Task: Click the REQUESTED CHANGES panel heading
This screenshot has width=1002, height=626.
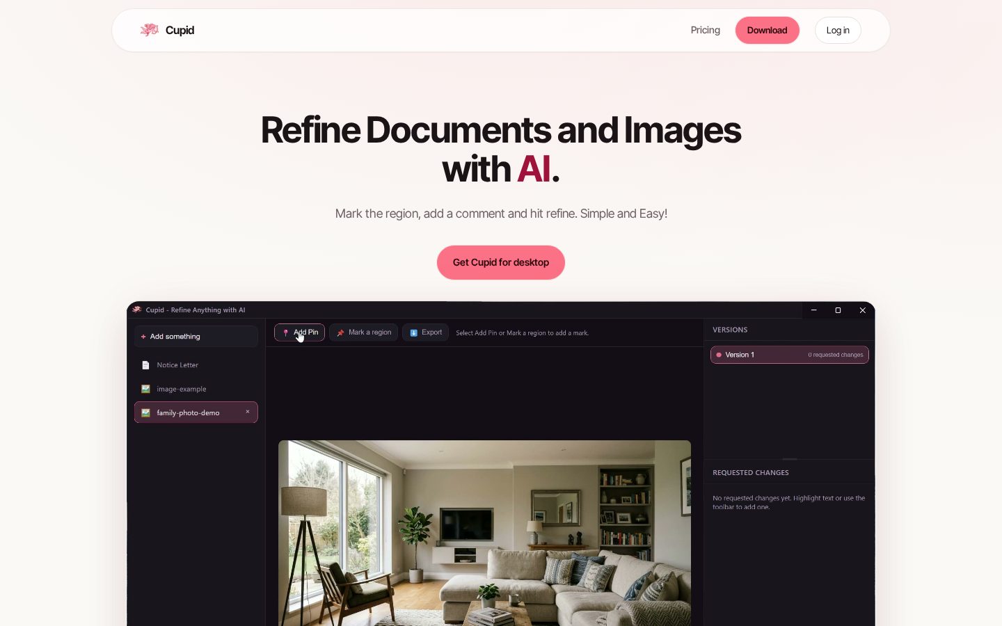Action: tap(751, 473)
